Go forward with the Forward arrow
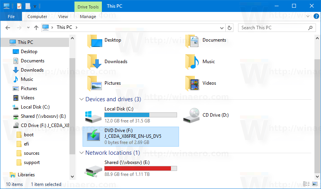The height and width of the screenshot is (189, 321). coord(19,28)
